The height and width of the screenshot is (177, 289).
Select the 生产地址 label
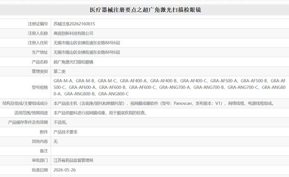40,52
